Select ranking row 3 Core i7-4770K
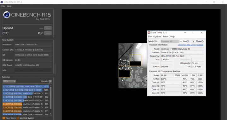 tap(26, 94)
